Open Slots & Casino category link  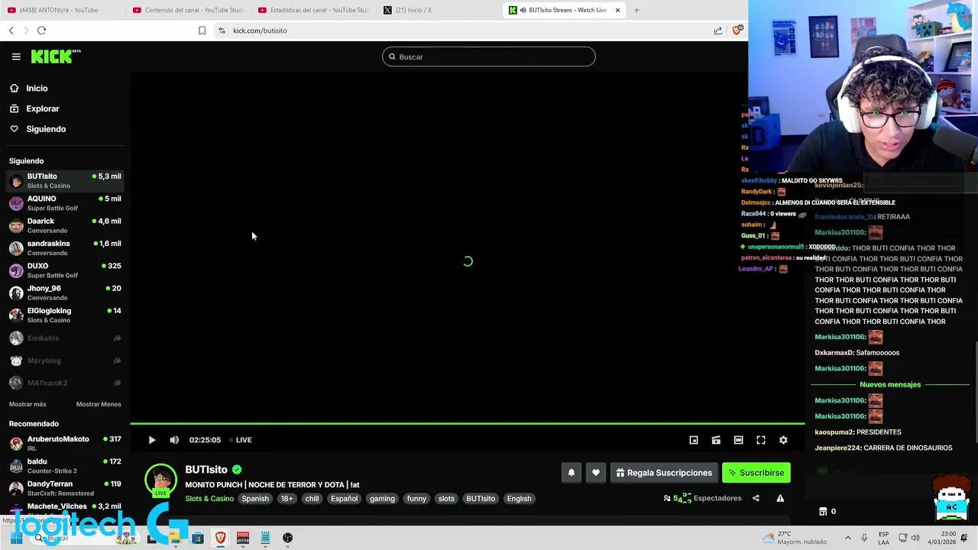click(x=209, y=499)
